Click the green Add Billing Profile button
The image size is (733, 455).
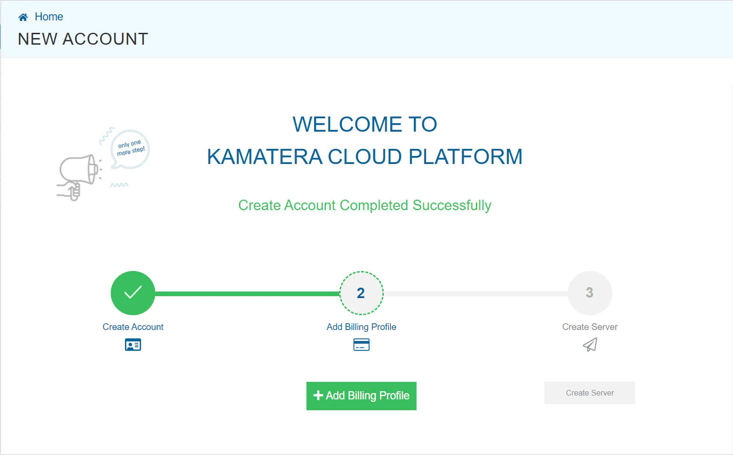pyautogui.click(x=362, y=396)
